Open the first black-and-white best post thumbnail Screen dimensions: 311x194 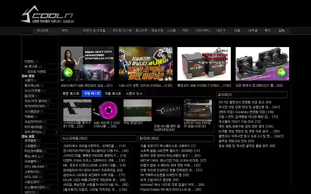[x=77, y=110]
